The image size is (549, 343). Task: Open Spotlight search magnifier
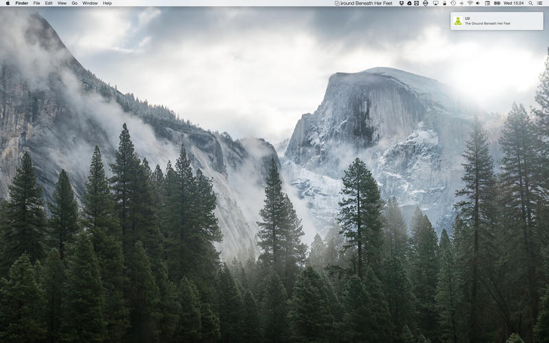(x=532, y=3)
